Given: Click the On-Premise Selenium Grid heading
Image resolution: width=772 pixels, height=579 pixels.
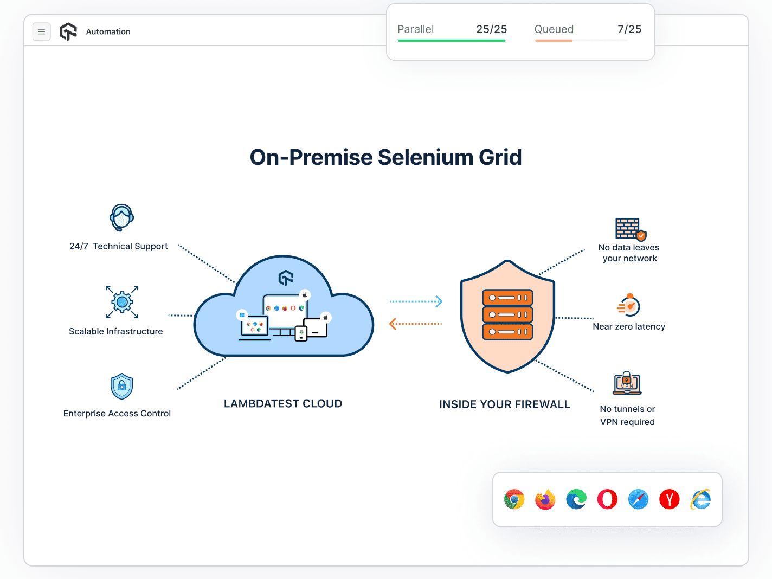Looking at the screenshot, I should coord(386,157).
